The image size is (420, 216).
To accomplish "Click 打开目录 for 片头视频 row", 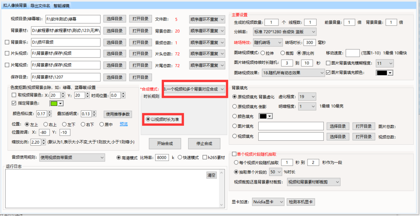I will pyautogui.click(x=140, y=54).
